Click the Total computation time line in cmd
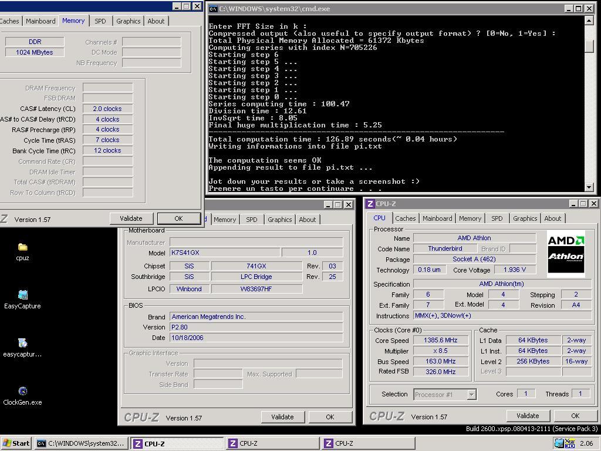This screenshot has width=601, height=451. [x=333, y=139]
